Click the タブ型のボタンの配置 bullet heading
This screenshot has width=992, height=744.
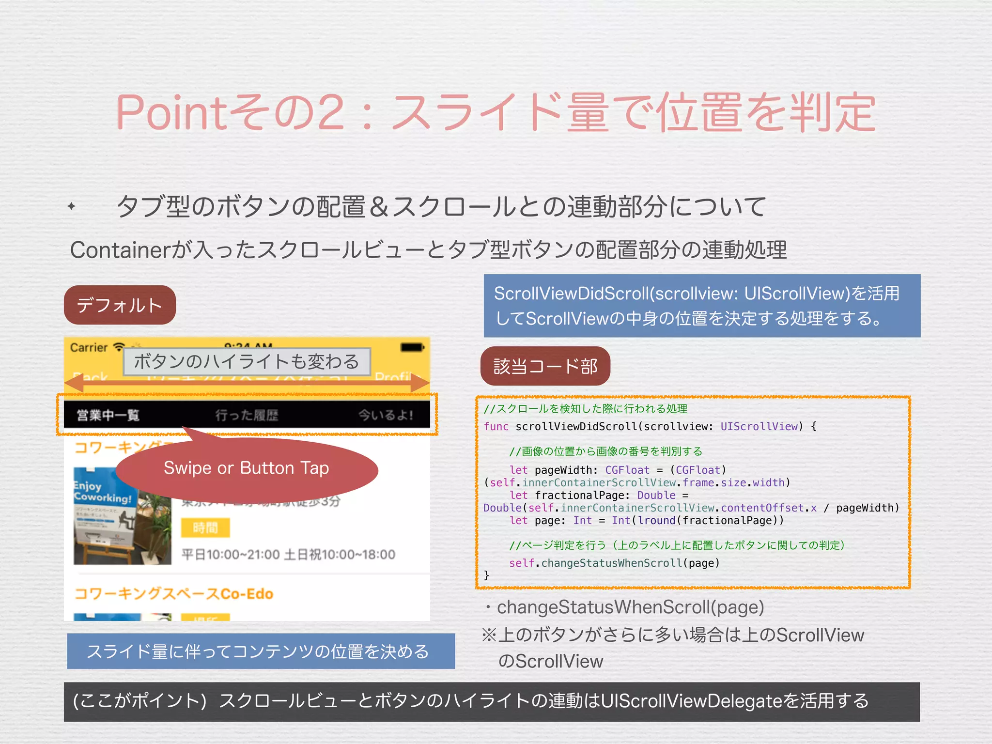[441, 206]
